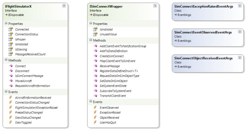
Task: Select the TransmitClientEvent method
Action: [113, 96]
